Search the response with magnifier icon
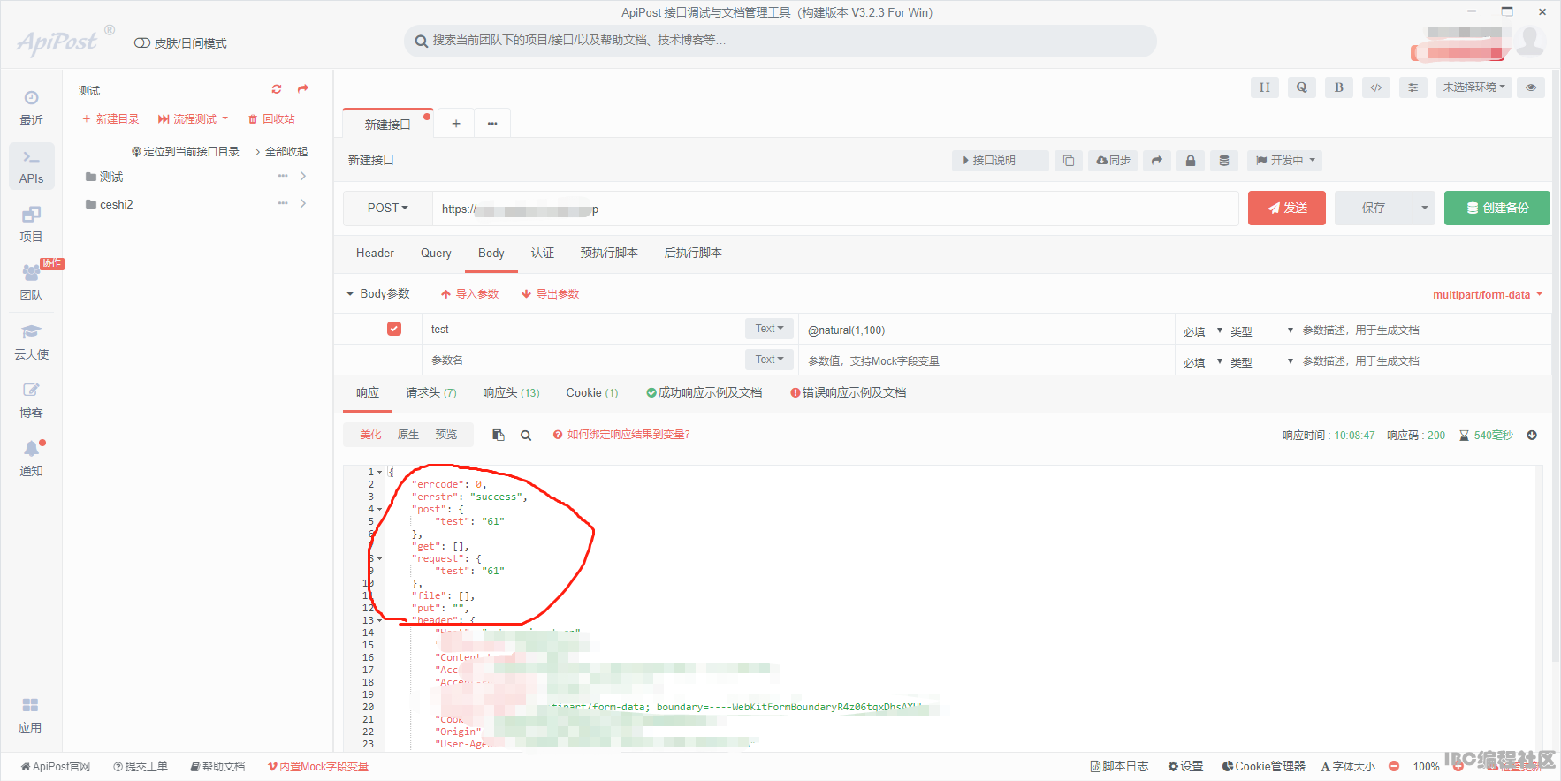The height and width of the screenshot is (781, 1561). (526, 436)
